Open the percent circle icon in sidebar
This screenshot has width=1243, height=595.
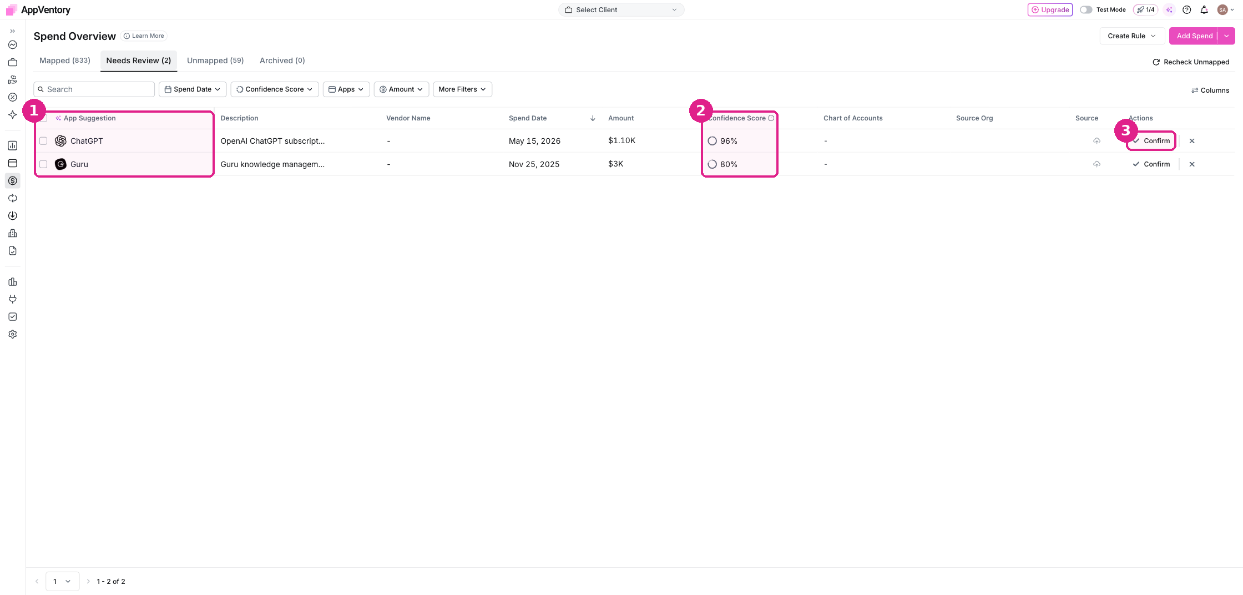12,97
